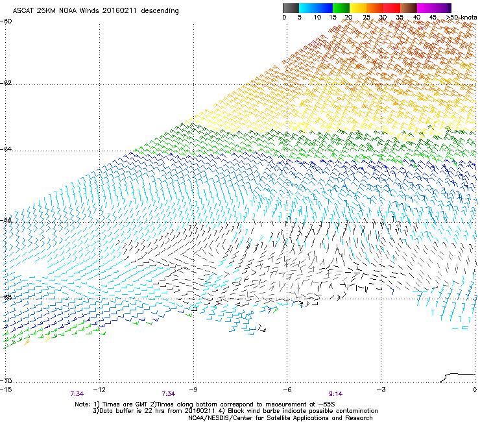Viewport: 480px width, 422px height.
Task: Click the -15 longitude axis label
Action: tap(6, 390)
